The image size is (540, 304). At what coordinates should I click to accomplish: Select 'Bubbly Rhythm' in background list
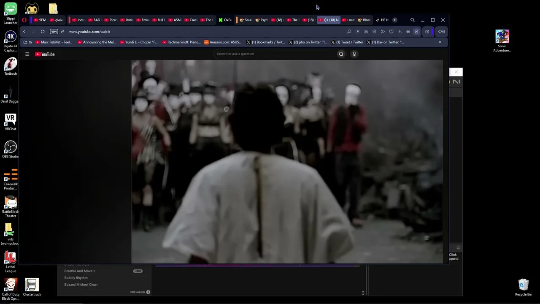point(76,278)
